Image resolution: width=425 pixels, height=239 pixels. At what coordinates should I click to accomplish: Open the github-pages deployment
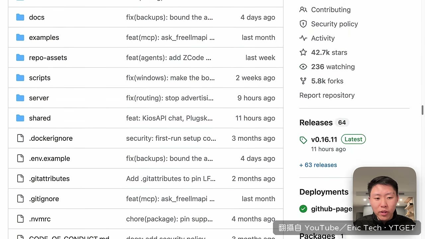[x=331, y=209]
